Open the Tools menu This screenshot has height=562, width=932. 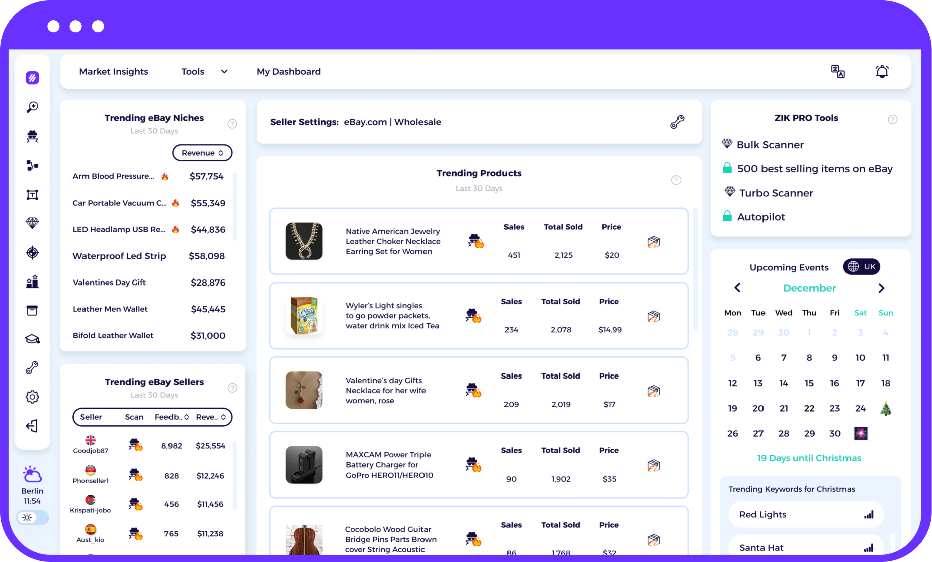coord(193,72)
